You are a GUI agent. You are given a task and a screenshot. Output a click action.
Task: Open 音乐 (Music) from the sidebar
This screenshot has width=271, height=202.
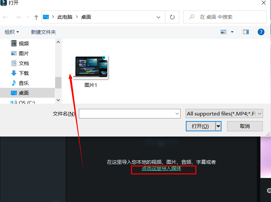[x=24, y=83]
